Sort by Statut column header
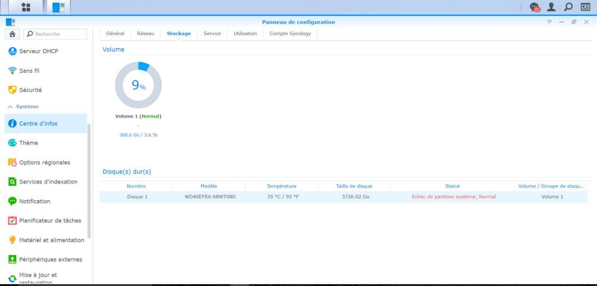 pos(452,186)
